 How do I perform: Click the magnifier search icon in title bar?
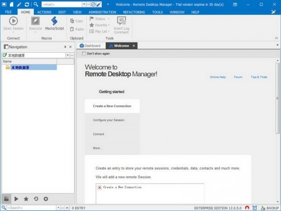pyautogui.click(x=36, y=4)
